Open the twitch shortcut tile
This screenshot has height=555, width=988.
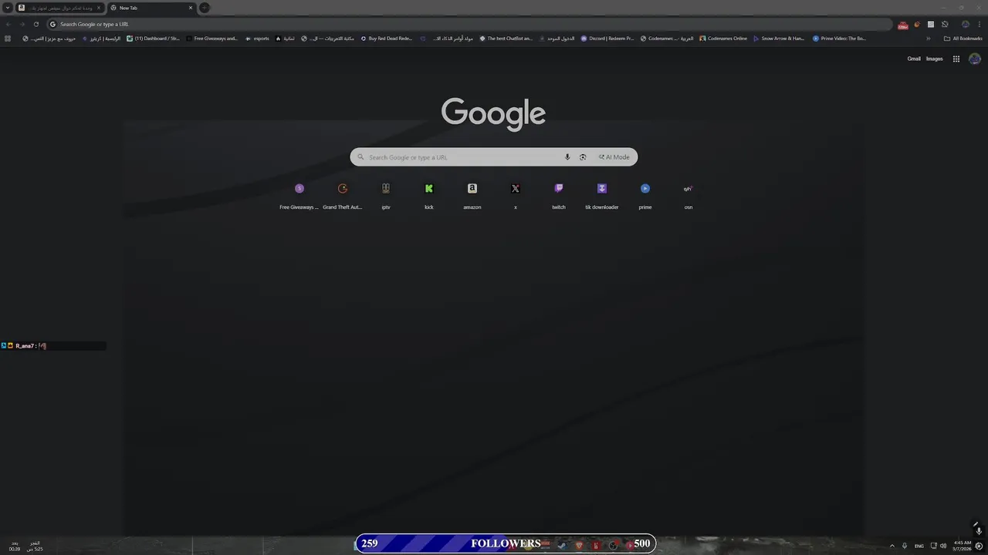click(559, 196)
